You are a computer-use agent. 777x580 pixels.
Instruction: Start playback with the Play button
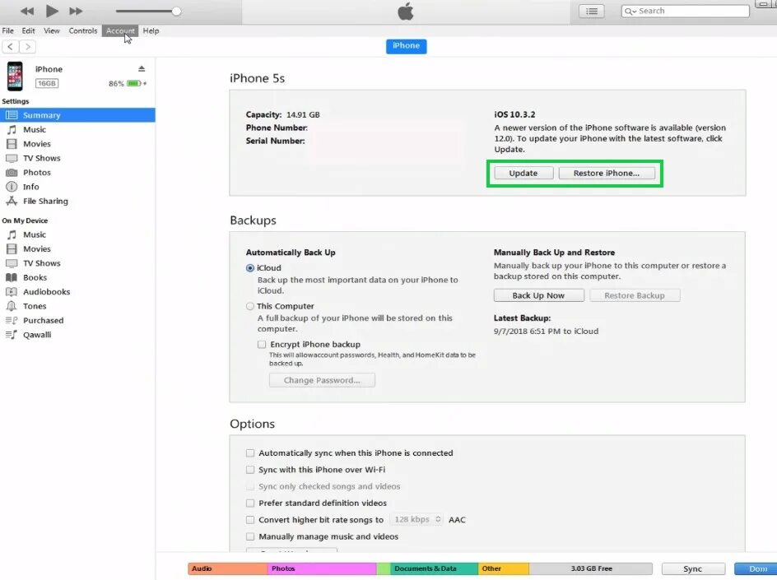52,11
